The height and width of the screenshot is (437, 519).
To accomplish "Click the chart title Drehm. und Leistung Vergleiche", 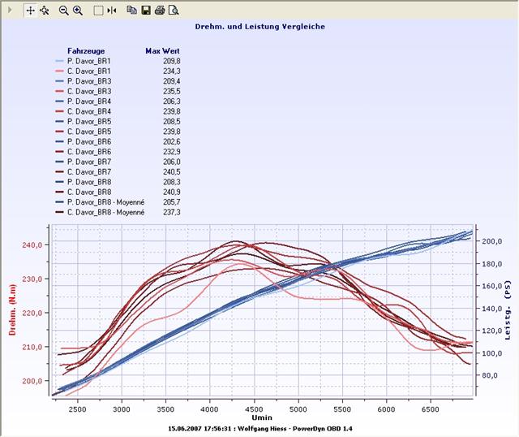I will [x=259, y=27].
